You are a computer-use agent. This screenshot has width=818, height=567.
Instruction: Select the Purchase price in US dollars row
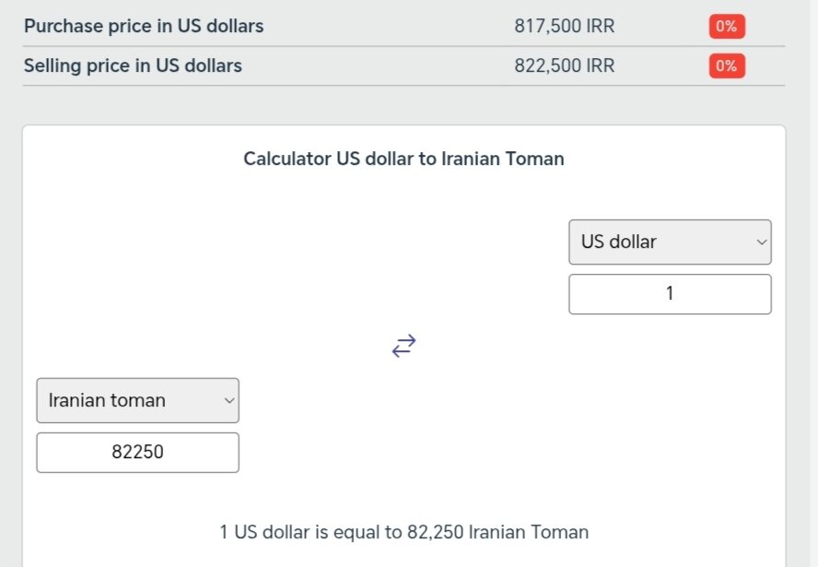144,26
